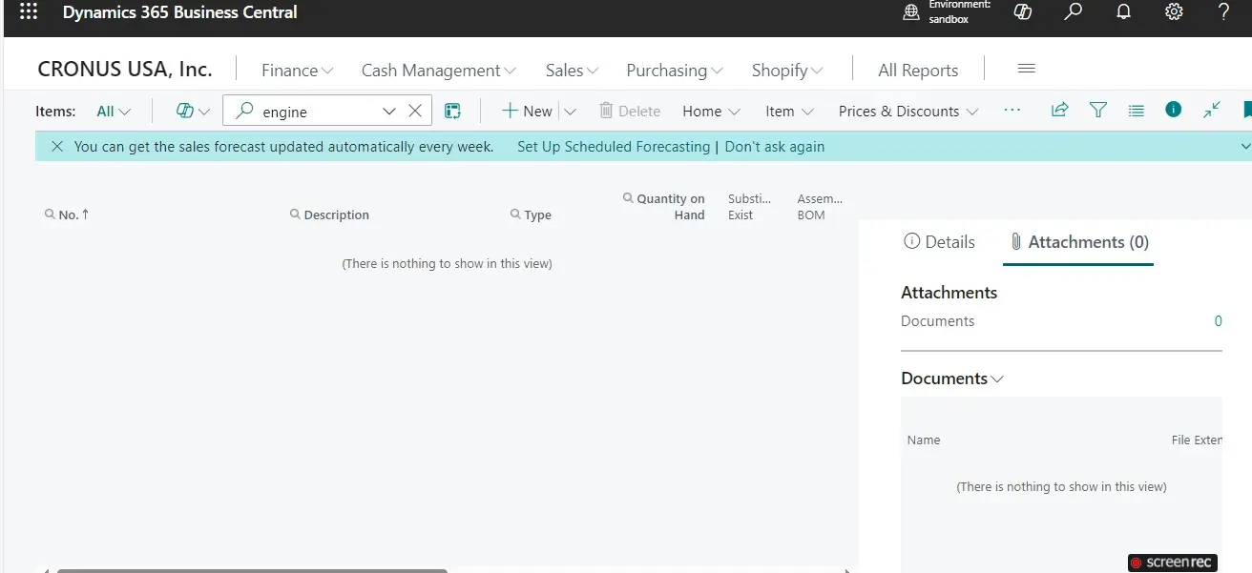
Task: Open search using the magnifier icon
Action: coord(1073,12)
